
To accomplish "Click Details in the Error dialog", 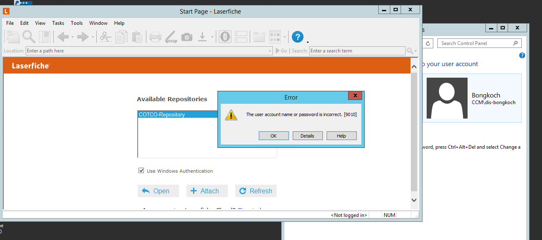I will pyautogui.click(x=307, y=136).
